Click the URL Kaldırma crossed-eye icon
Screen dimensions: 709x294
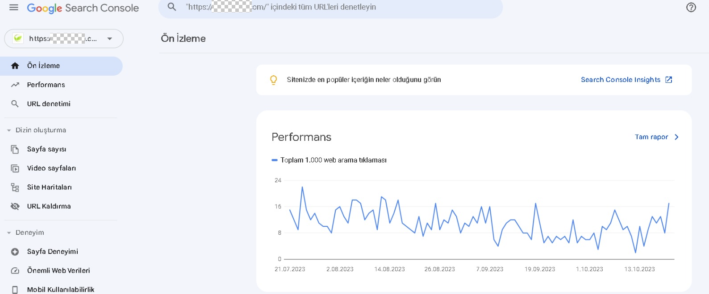(15, 206)
